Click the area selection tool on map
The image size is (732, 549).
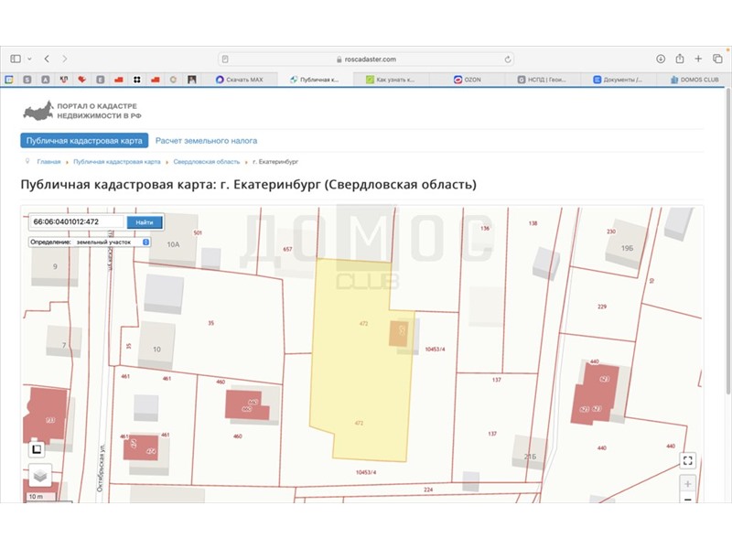[x=36, y=449]
